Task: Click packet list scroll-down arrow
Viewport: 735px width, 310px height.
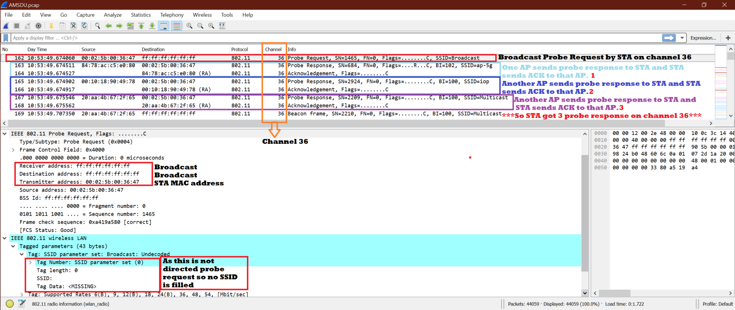Action: click(x=731, y=116)
